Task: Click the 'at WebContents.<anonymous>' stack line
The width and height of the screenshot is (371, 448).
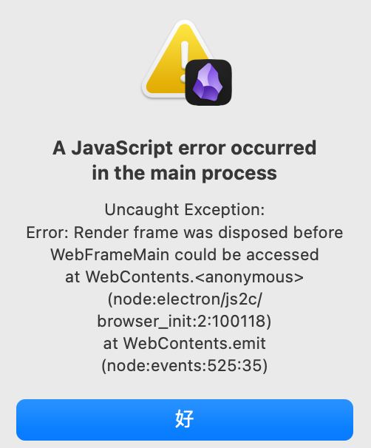Action: coord(185,276)
